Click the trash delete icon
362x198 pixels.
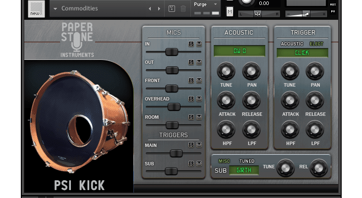pos(183,8)
